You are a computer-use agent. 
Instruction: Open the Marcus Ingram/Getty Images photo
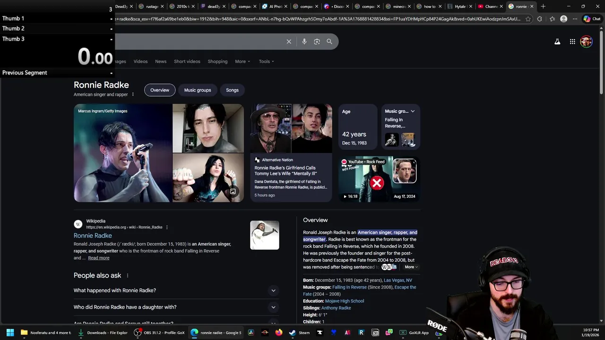click(x=123, y=153)
